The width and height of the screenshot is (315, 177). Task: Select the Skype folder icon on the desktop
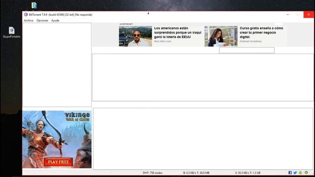[x=34, y=5]
